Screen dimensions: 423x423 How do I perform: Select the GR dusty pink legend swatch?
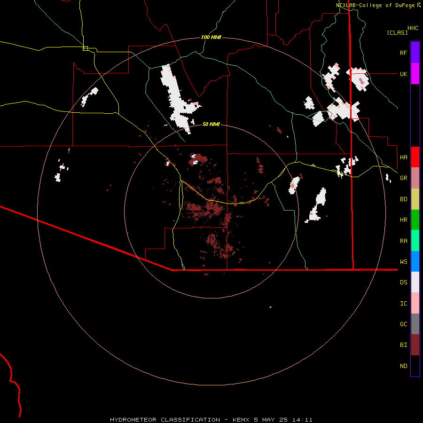(415, 178)
